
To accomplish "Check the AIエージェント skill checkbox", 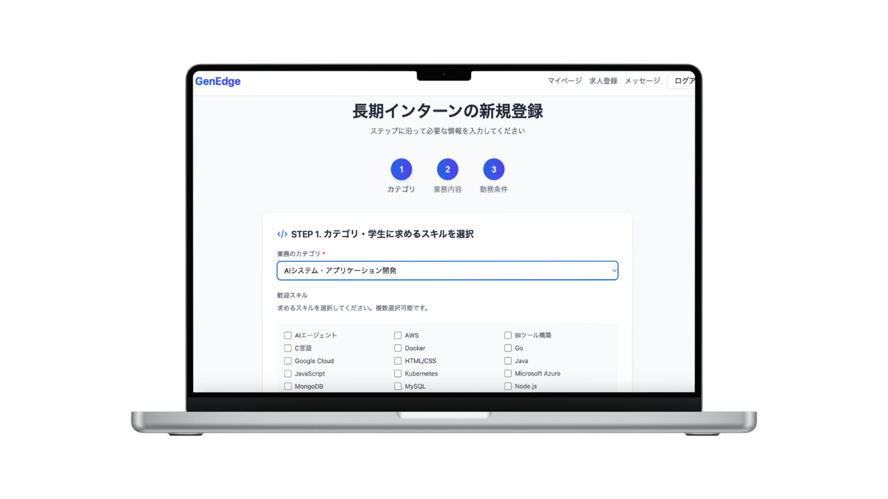I will click(x=288, y=335).
